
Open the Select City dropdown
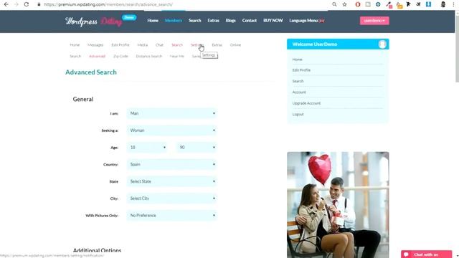pyautogui.click(x=172, y=199)
